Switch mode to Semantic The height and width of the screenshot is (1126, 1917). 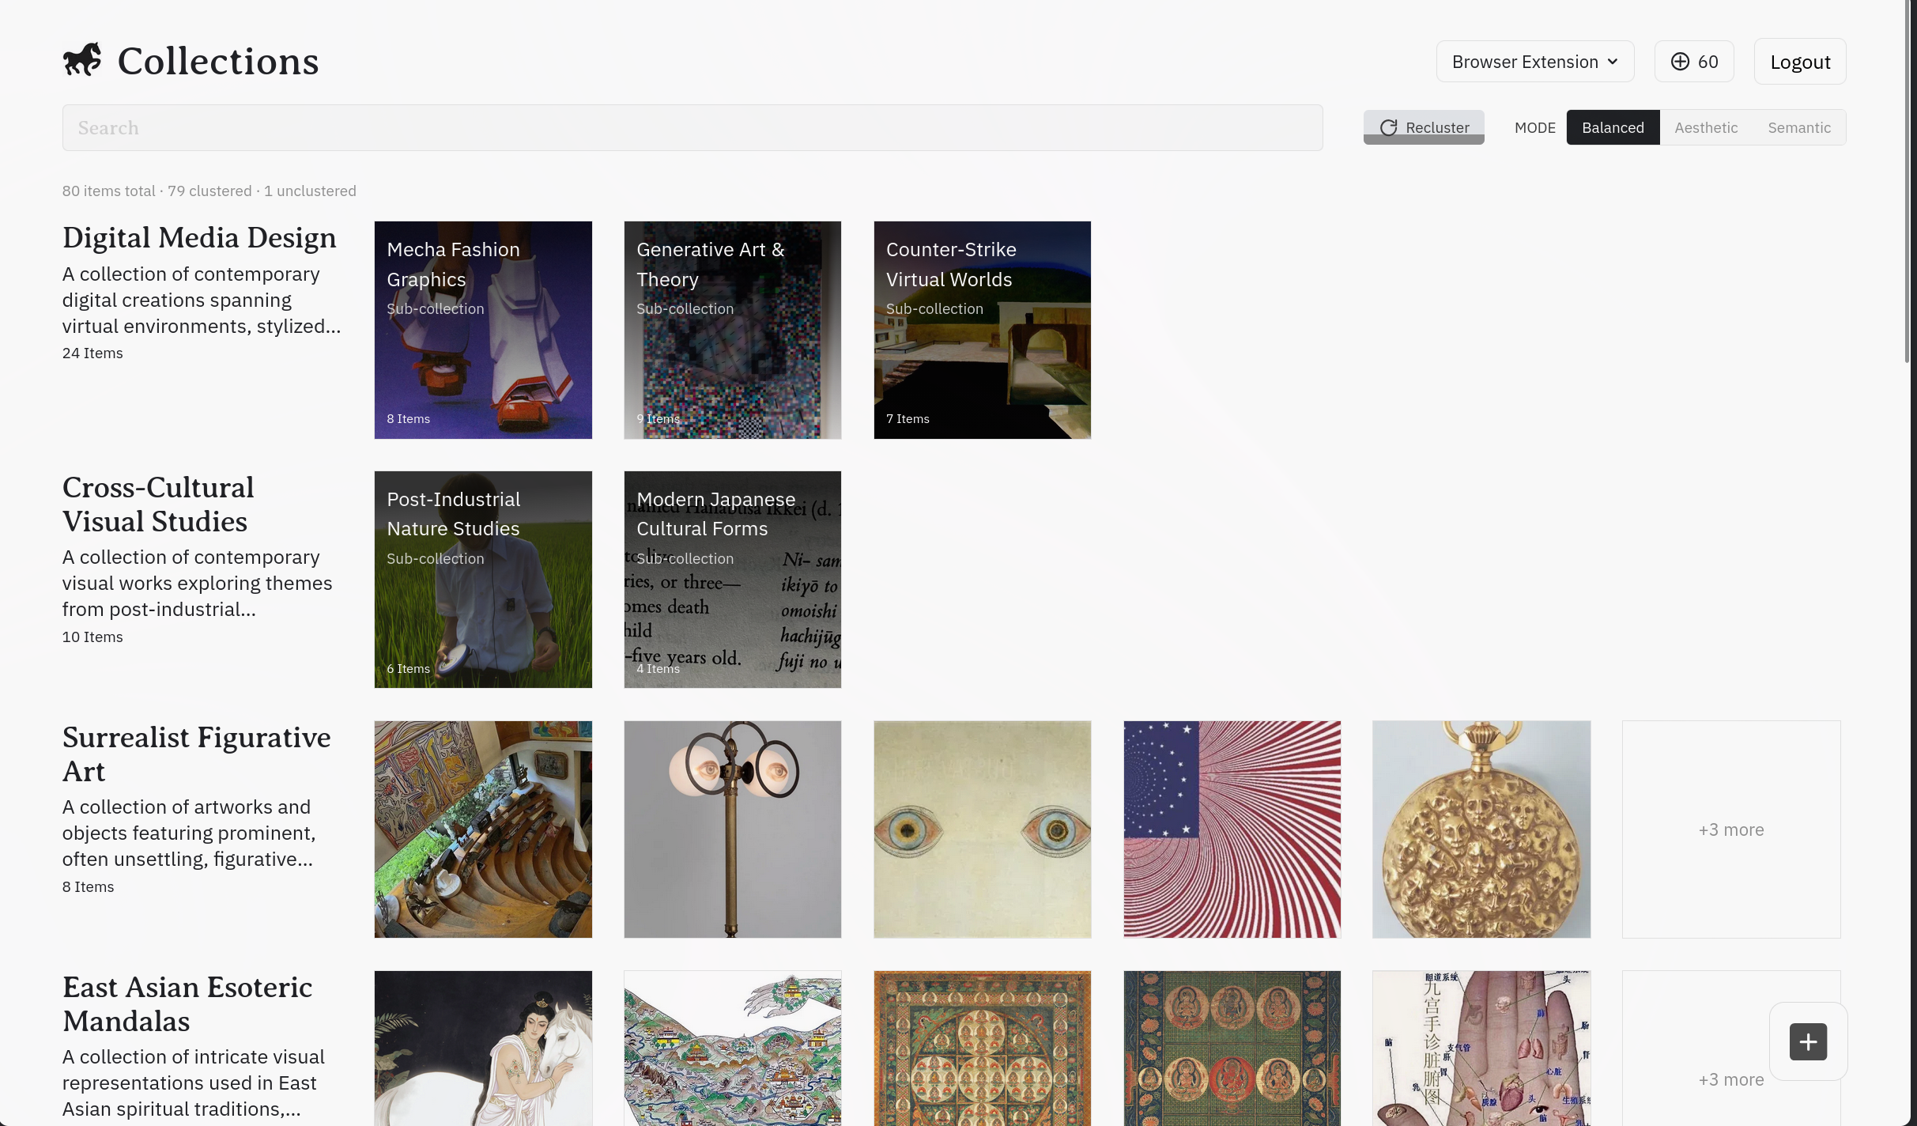coord(1798,127)
